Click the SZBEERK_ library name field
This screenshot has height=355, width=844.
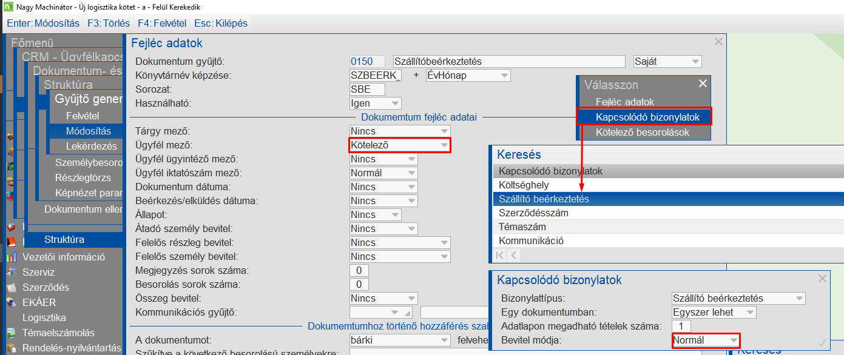tap(376, 75)
